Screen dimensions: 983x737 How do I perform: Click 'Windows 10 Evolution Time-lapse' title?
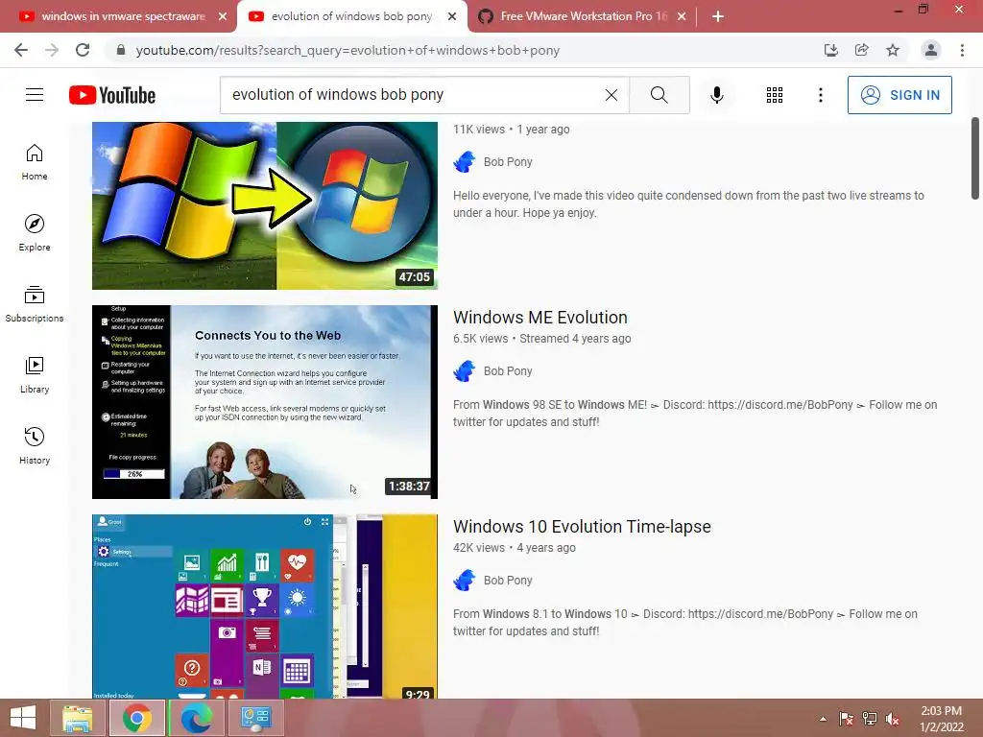[x=582, y=527]
